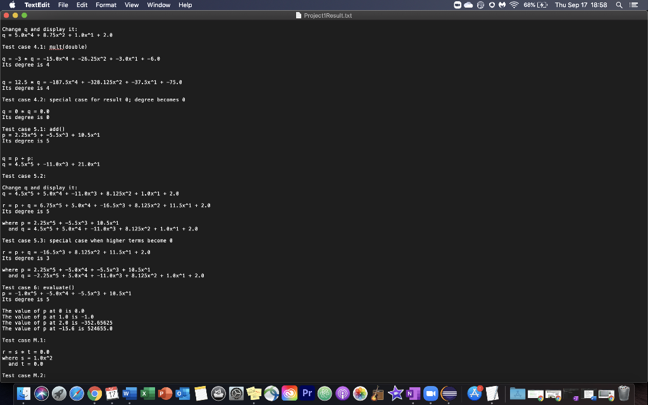Screen dimensions: 648x405
Task: Open the Apple menu
Action: coord(12,5)
